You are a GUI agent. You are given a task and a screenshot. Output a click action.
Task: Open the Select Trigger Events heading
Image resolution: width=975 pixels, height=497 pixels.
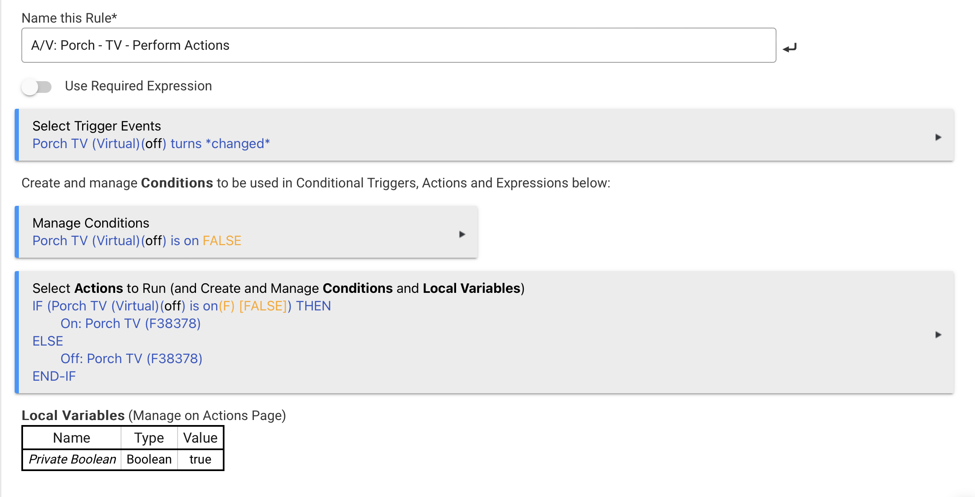coord(97,126)
